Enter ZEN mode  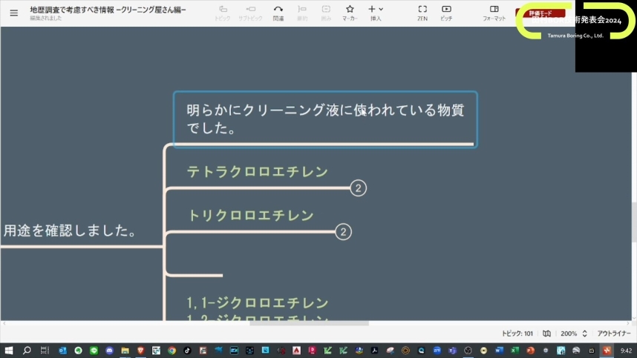(x=422, y=13)
